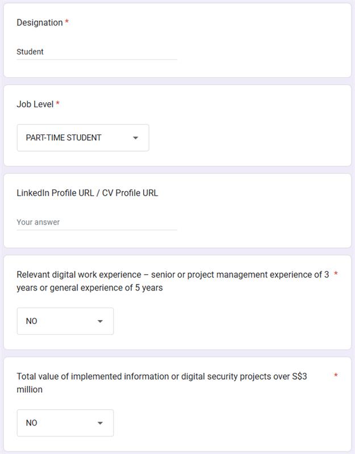Click the arrow beside PART-TIME STUDENT
Image resolution: width=355 pixels, height=454 pixels.
pos(135,138)
